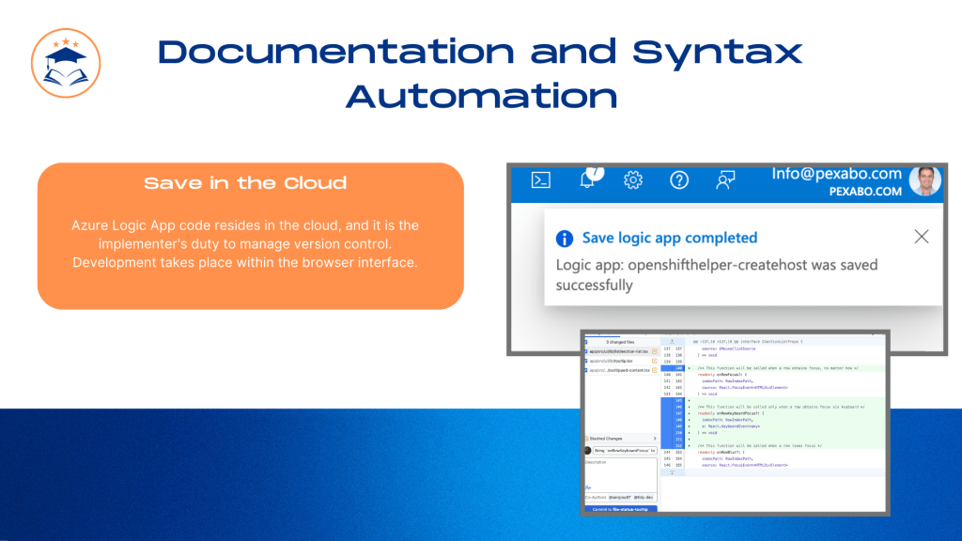
Task: Click the graduation cap logo
Action: pyautogui.click(x=66, y=63)
